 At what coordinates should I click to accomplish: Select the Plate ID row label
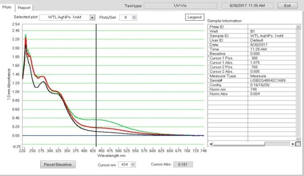(216, 27)
